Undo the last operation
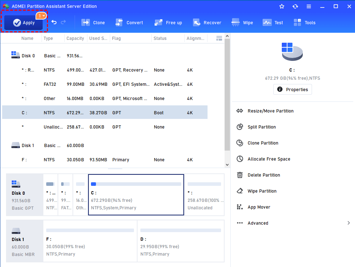 coord(54,22)
